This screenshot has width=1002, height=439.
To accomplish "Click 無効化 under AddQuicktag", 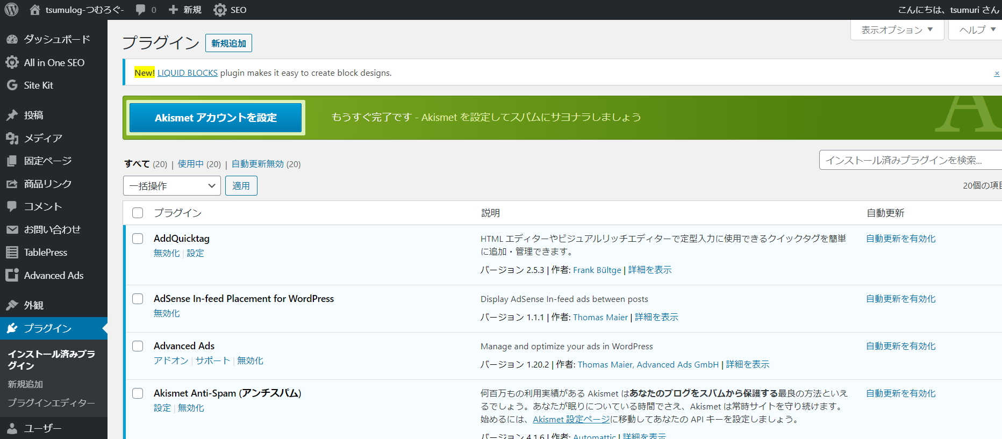I will [x=167, y=253].
